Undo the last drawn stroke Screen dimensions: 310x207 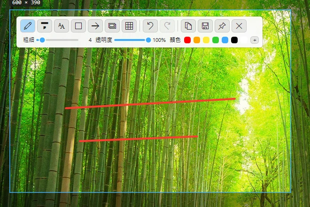click(x=150, y=26)
